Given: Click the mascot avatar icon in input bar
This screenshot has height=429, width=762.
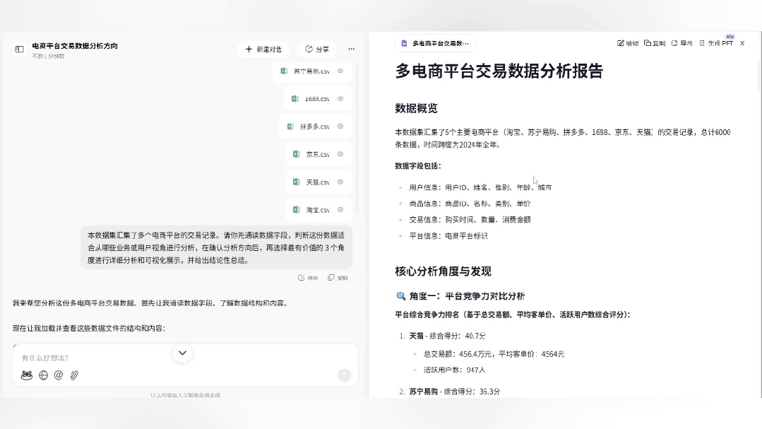Looking at the screenshot, I should (26, 375).
